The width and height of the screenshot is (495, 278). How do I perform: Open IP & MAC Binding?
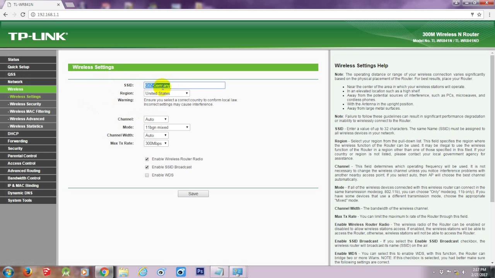(x=28, y=185)
